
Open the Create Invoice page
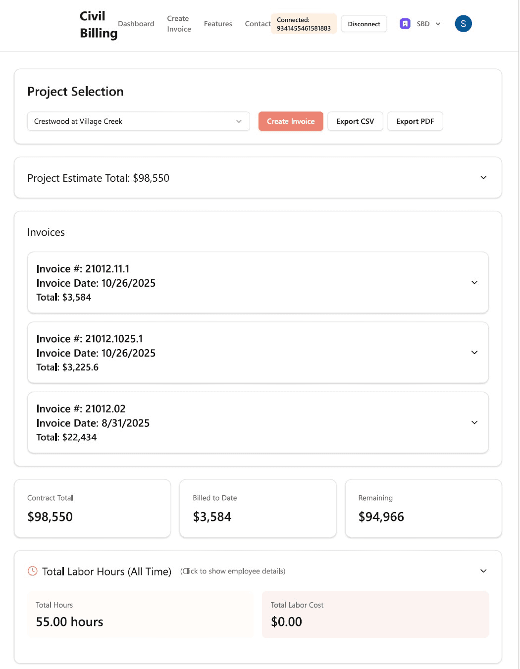(x=179, y=23)
